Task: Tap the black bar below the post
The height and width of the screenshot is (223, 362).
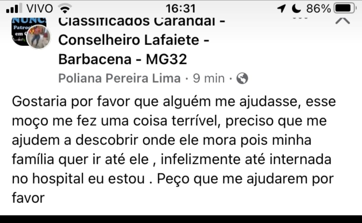Action: (181, 219)
